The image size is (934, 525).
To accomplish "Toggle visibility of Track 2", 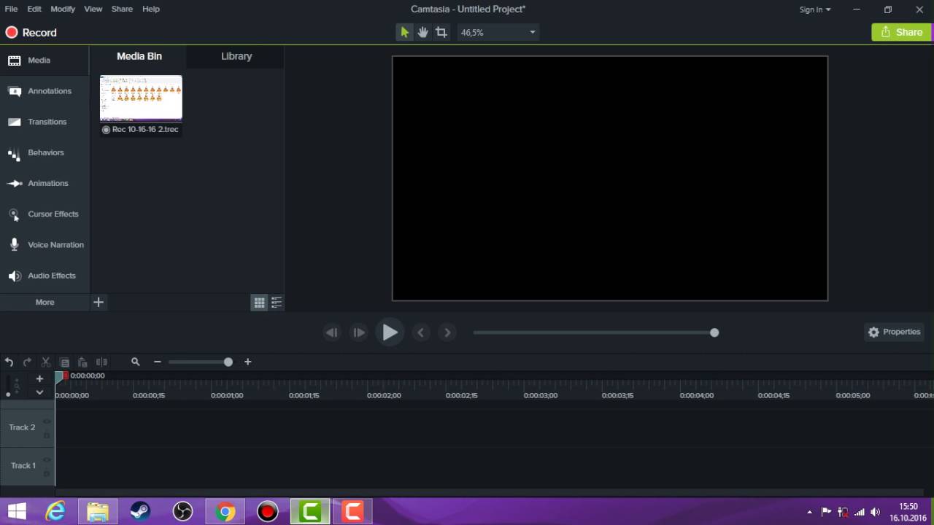I will pyautogui.click(x=47, y=421).
